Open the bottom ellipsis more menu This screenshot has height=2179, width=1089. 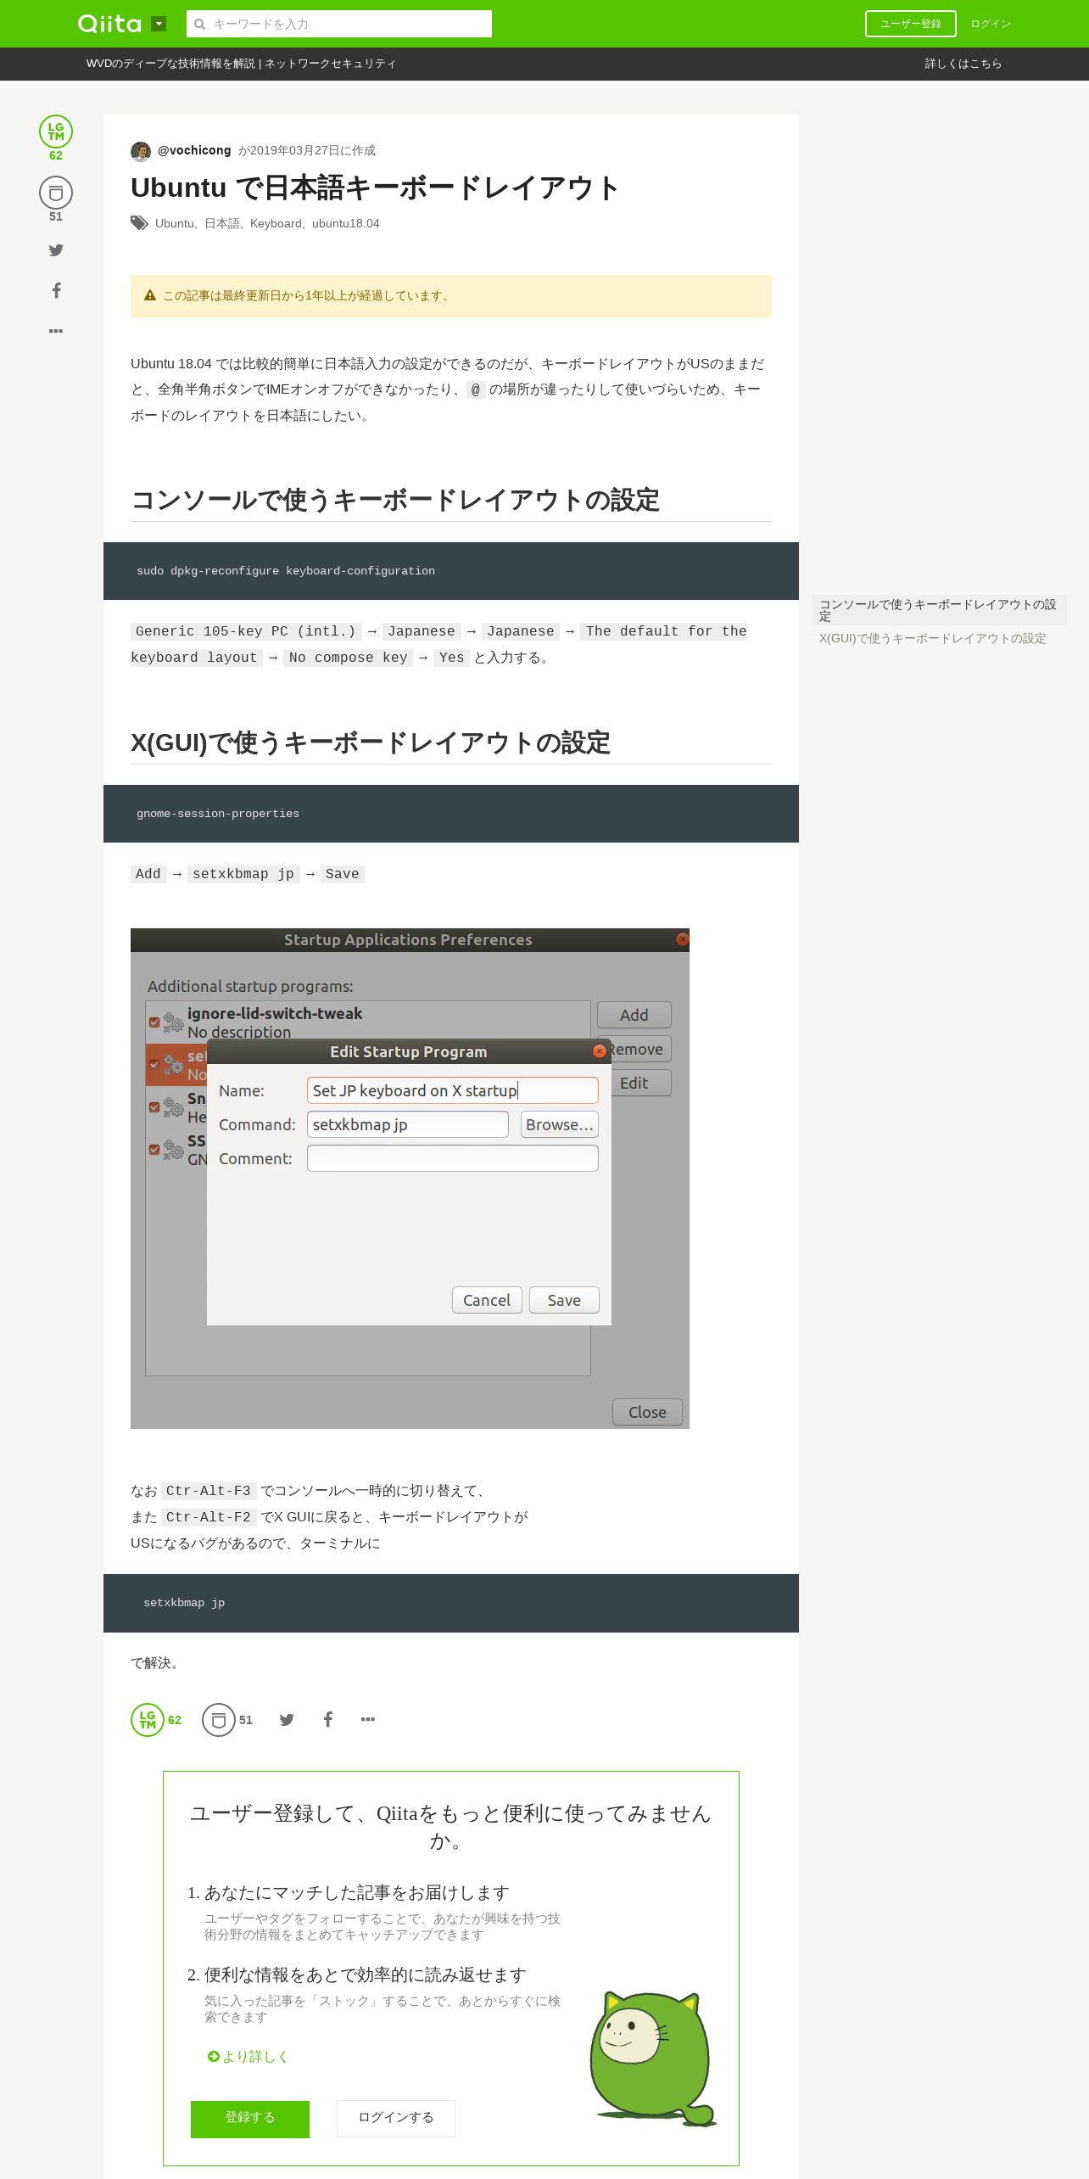(x=368, y=1720)
